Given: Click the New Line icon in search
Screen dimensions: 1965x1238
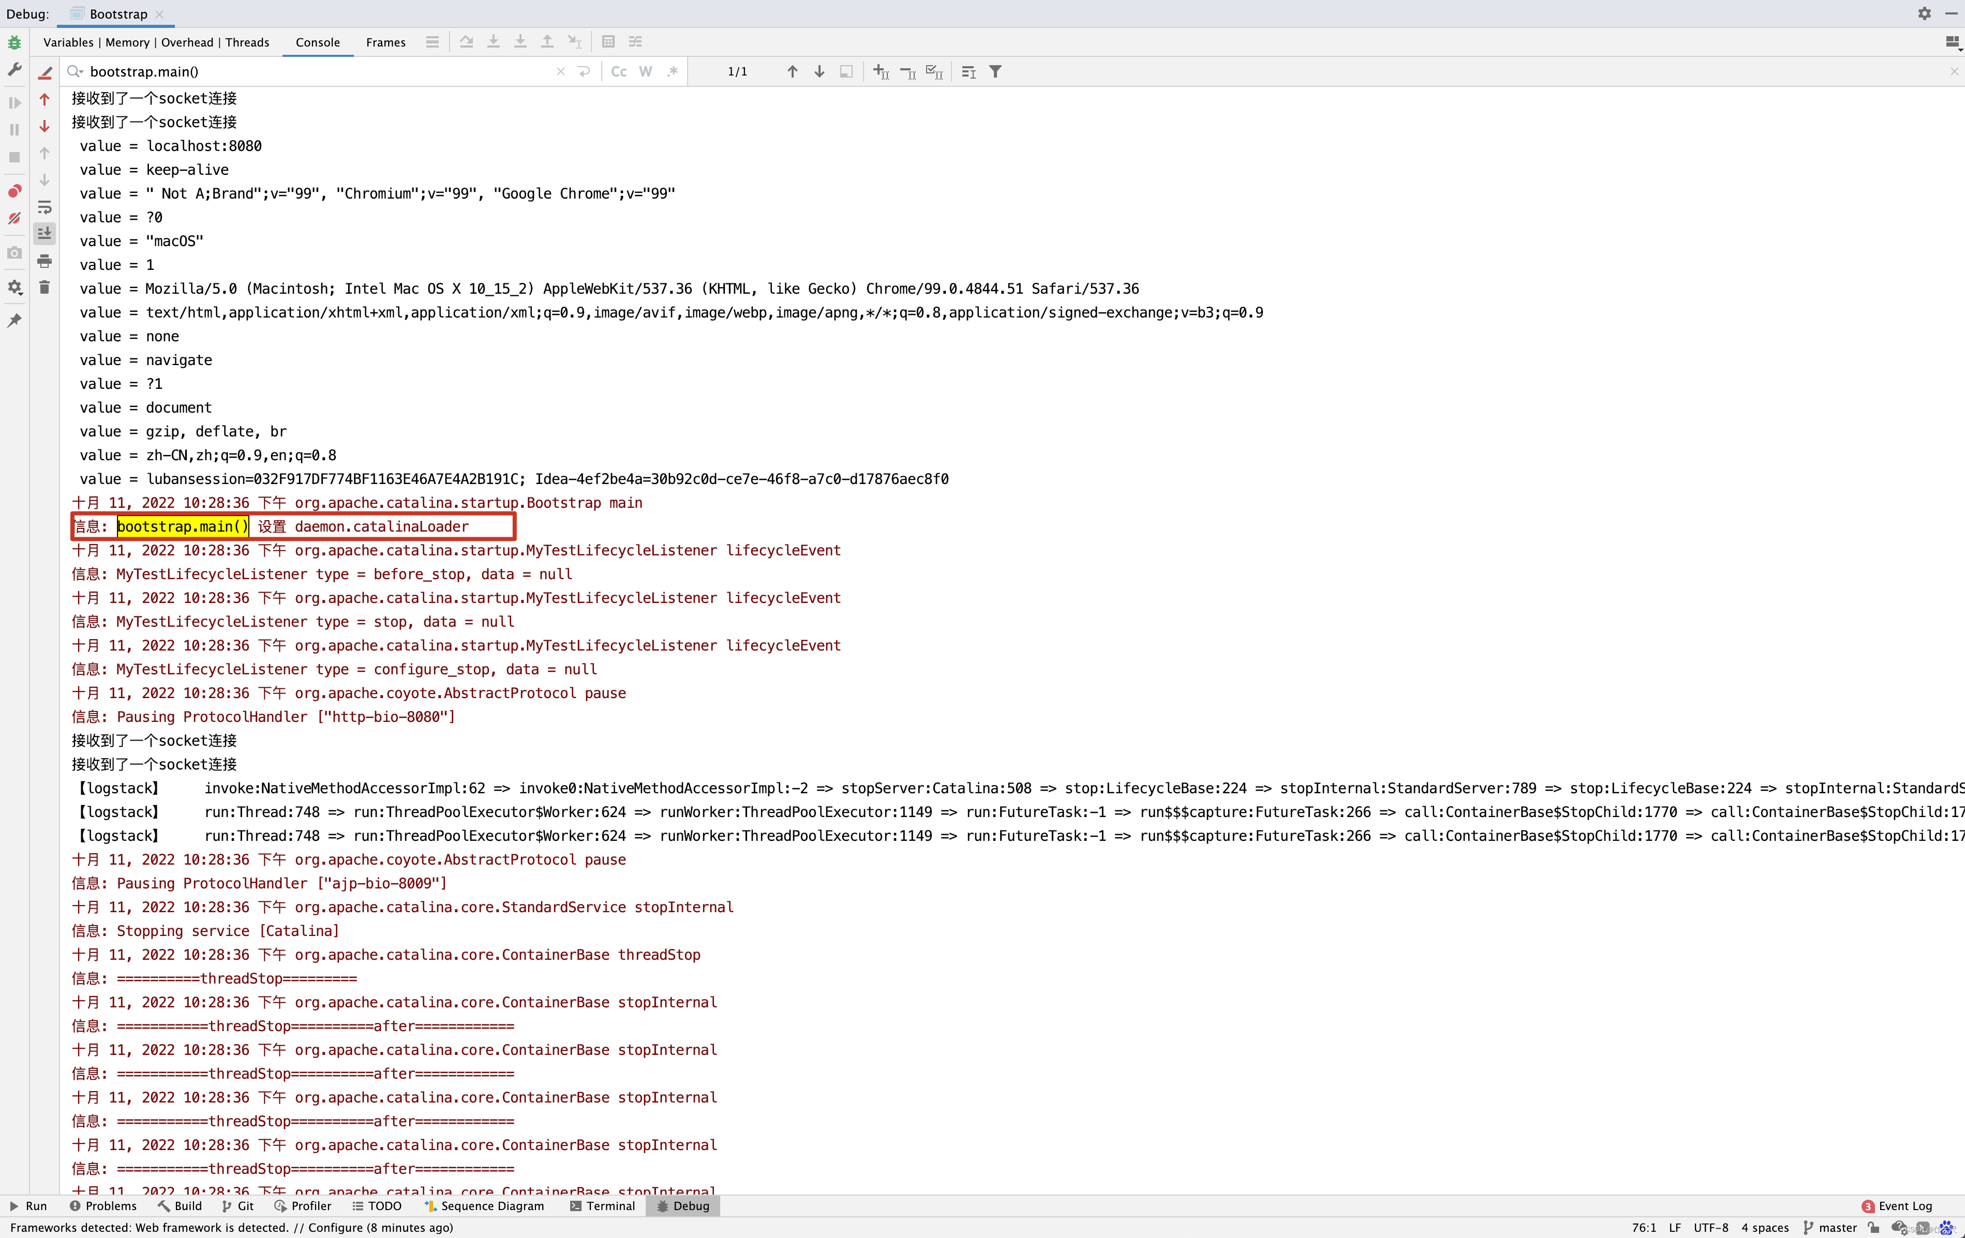Looking at the screenshot, I should 584,72.
